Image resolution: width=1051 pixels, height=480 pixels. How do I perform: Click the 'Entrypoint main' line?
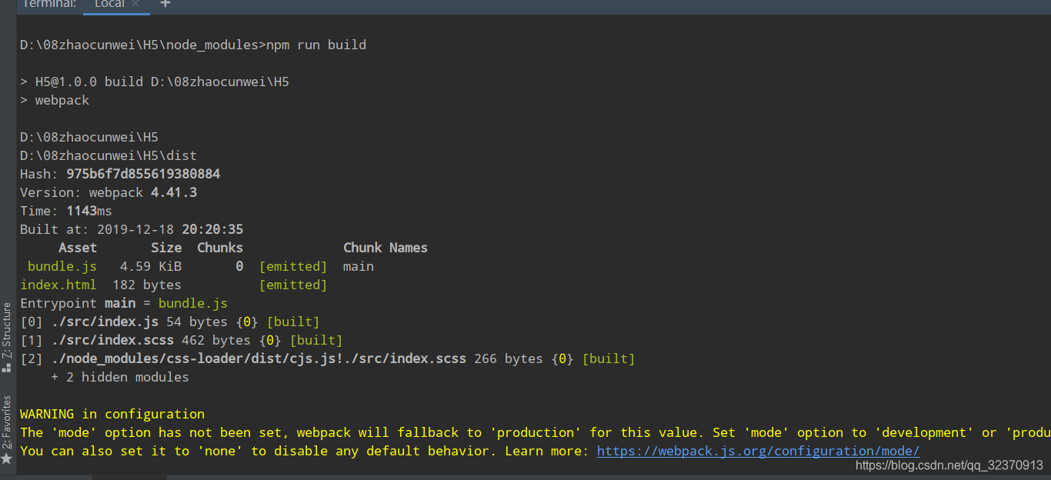(124, 304)
